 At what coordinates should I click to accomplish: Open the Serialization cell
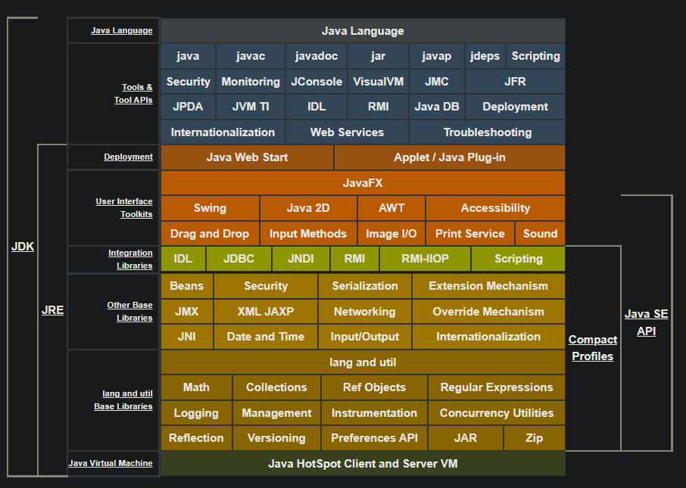pos(365,286)
